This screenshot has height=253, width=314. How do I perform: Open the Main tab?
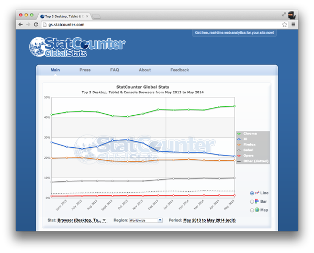pos(55,70)
